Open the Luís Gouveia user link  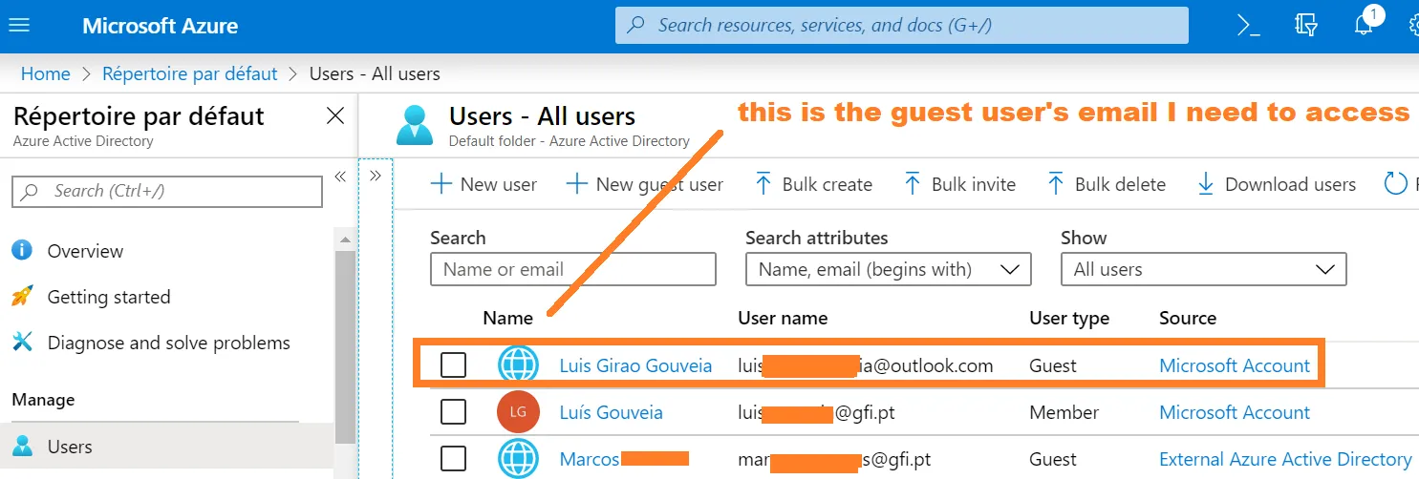pyautogui.click(x=611, y=412)
